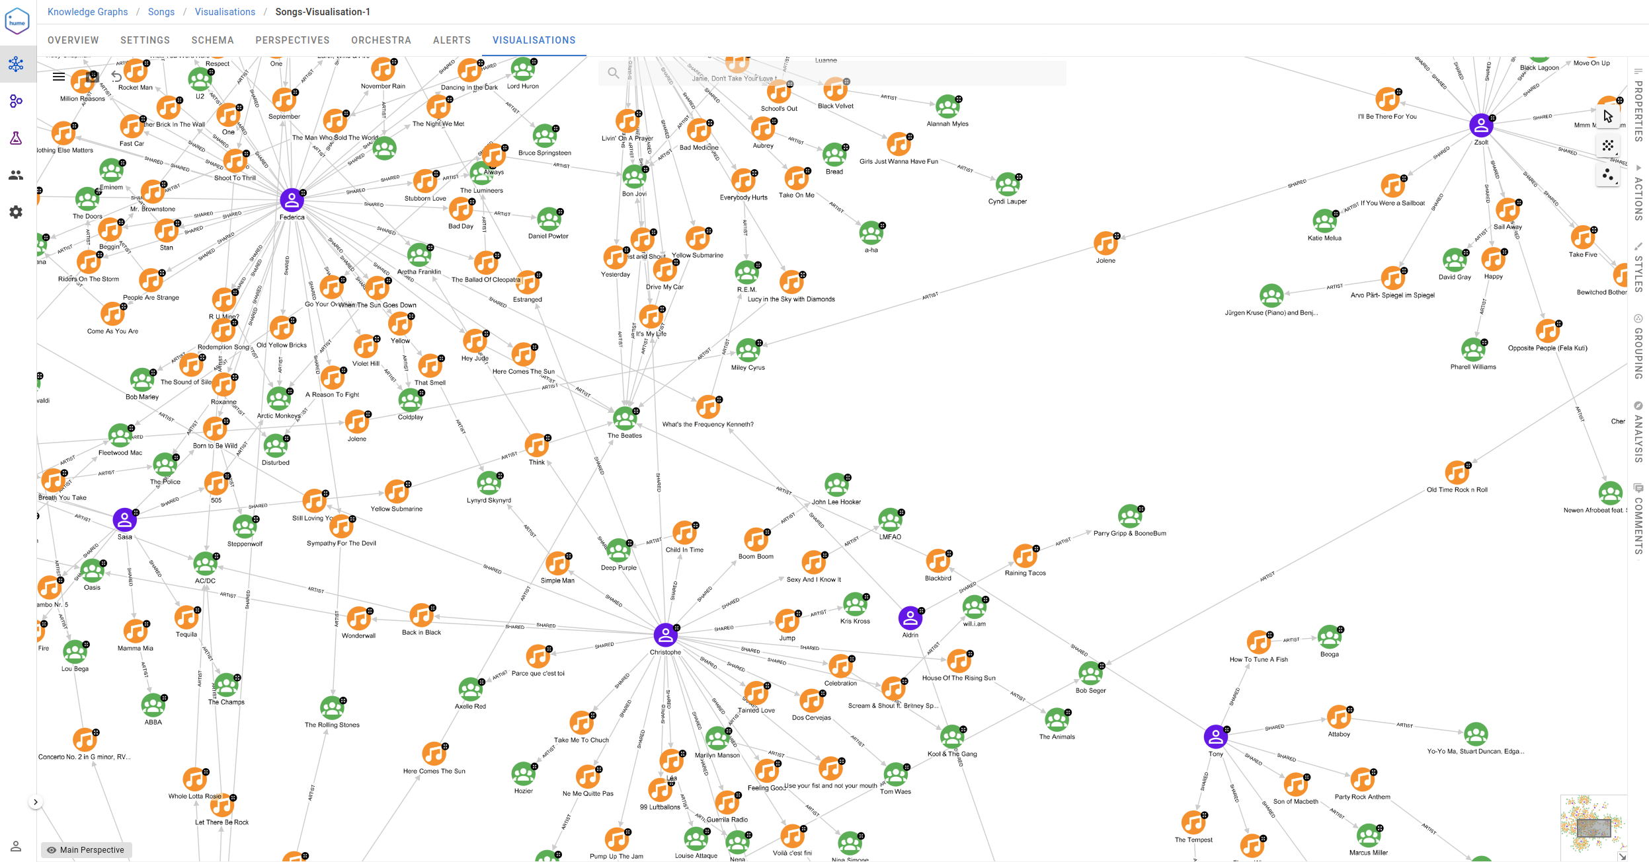Viewport: 1649px width, 862px height.
Task: Click the AC/DC artist node
Action: tap(205, 564)
